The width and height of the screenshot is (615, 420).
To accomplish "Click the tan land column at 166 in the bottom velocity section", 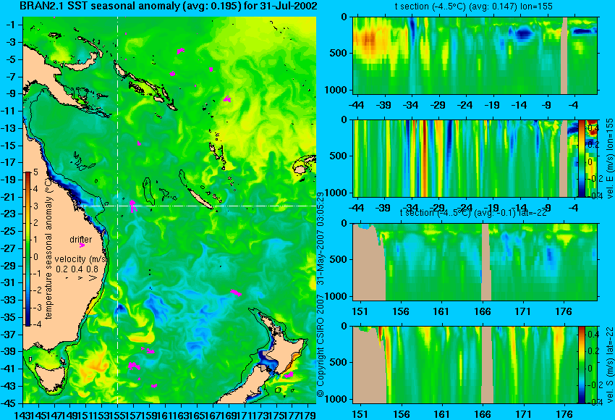I will tap(487, 365).
